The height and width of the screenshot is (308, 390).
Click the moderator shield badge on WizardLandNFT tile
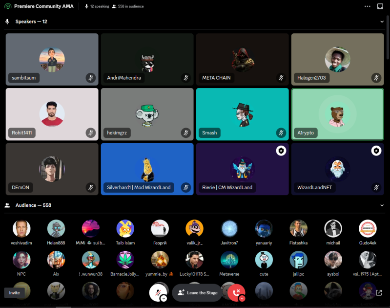point(376,151)
